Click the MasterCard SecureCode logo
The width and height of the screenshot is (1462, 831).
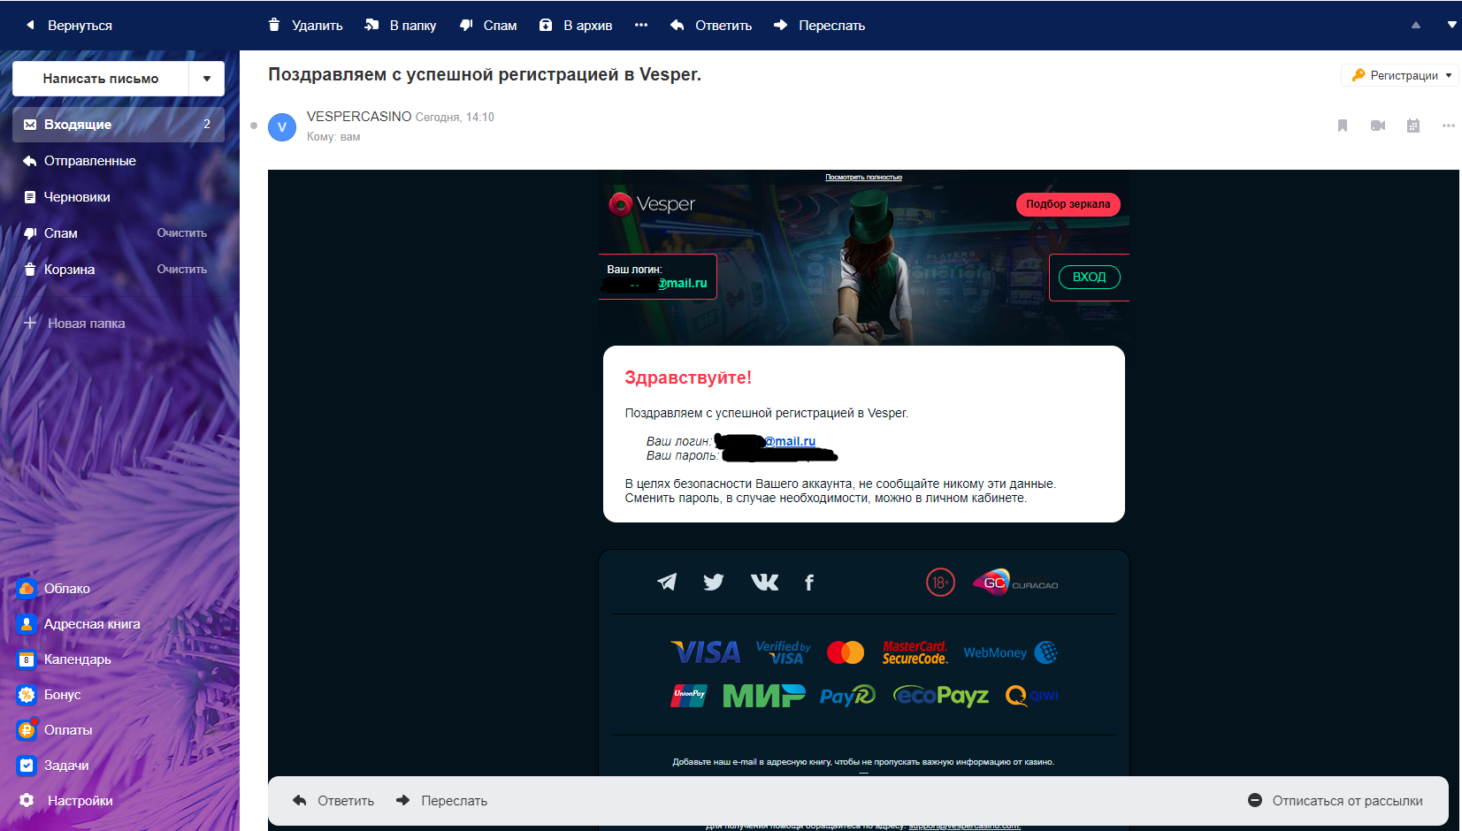point(915,652)
